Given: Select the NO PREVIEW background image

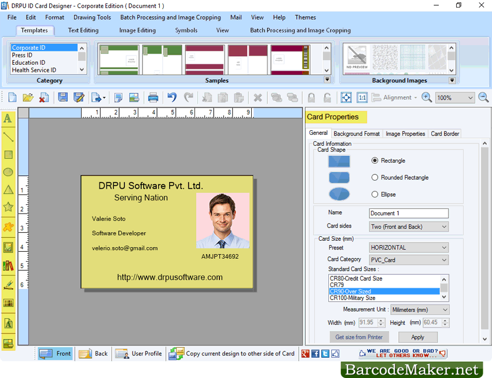Looking at the screenshot, I should click(357, 58).
